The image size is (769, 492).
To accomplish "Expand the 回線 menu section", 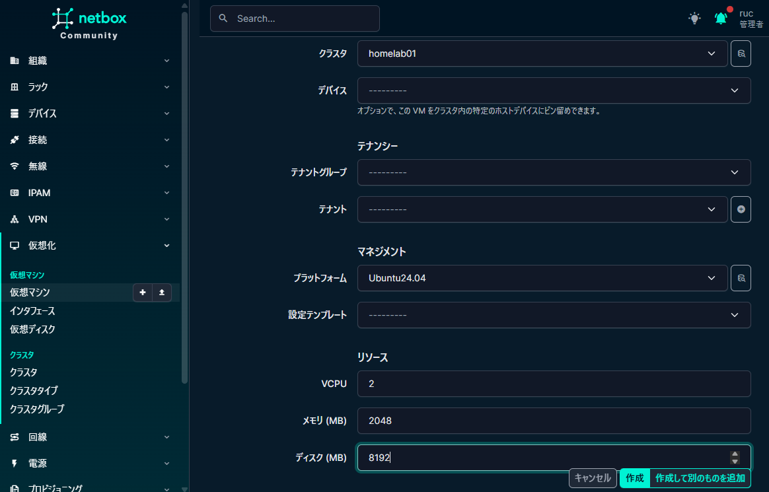I will click(x=166, y=437).
